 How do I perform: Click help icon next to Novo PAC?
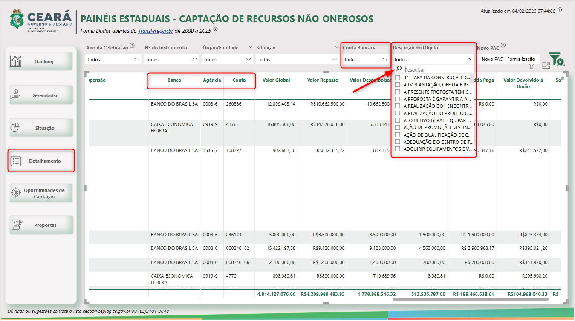click(x=503, y=45)
